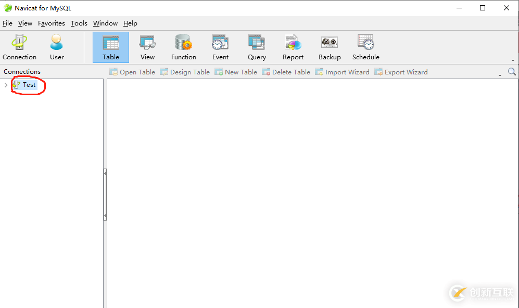The height and width of the screenshot is (308, 519).
Task: Open the View menu
Action: click(x=25, y=23)
